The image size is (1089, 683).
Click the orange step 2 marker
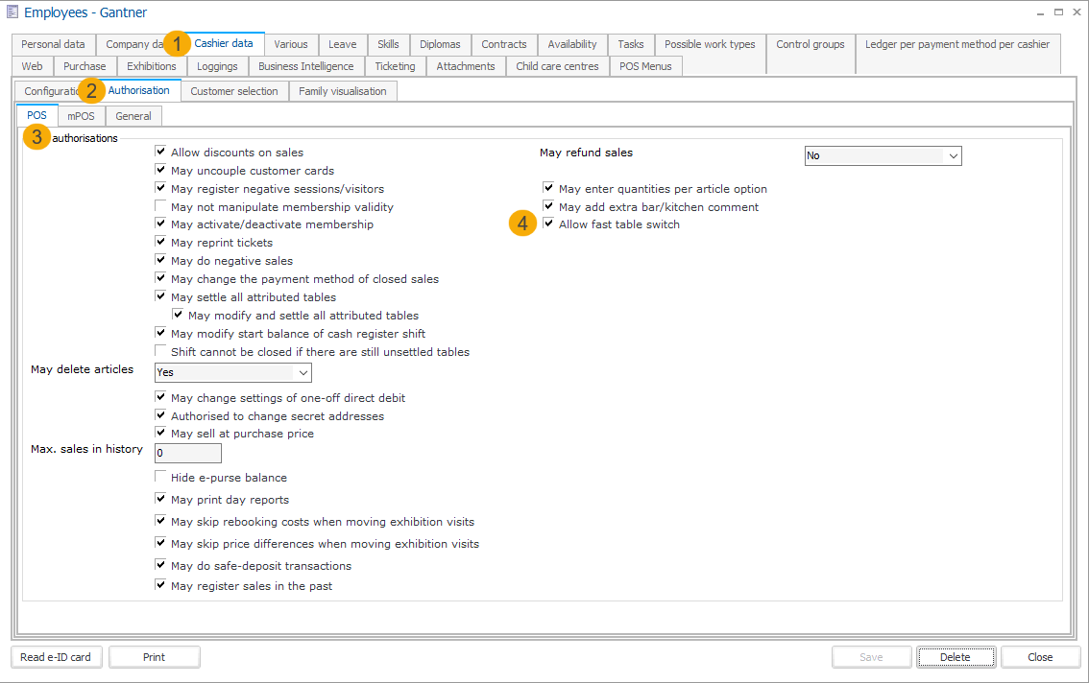pos(91,91)
